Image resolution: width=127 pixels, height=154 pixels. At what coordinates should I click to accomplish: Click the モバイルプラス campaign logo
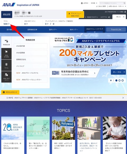64,40
